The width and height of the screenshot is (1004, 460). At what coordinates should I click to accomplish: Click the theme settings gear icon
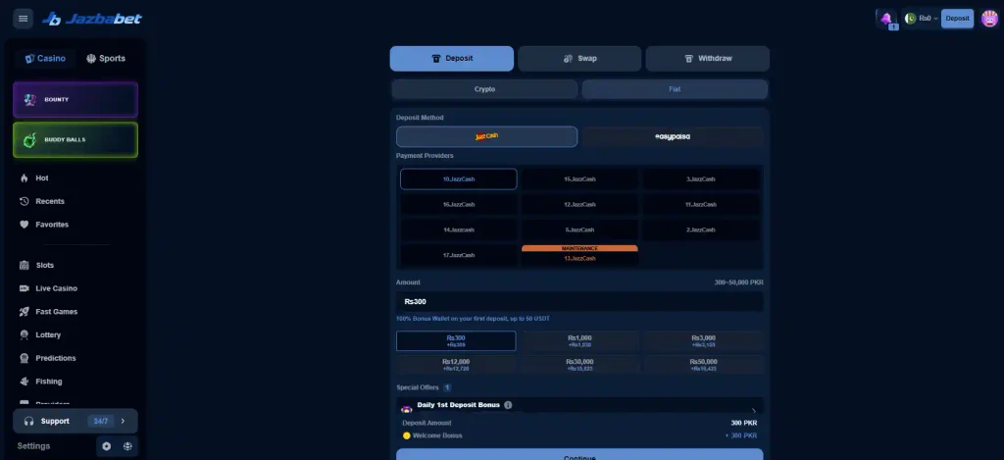tap(106, 446)
